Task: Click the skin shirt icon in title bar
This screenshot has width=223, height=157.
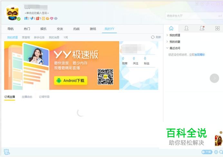Action: (202, 4)
